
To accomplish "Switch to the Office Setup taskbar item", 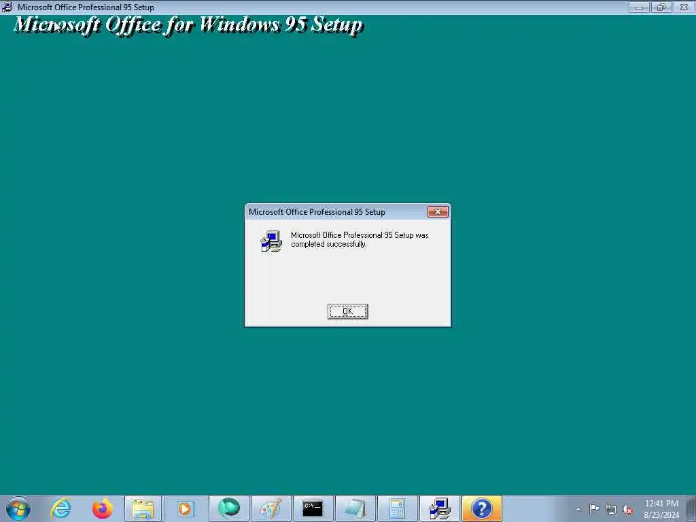I will [440, 508].
